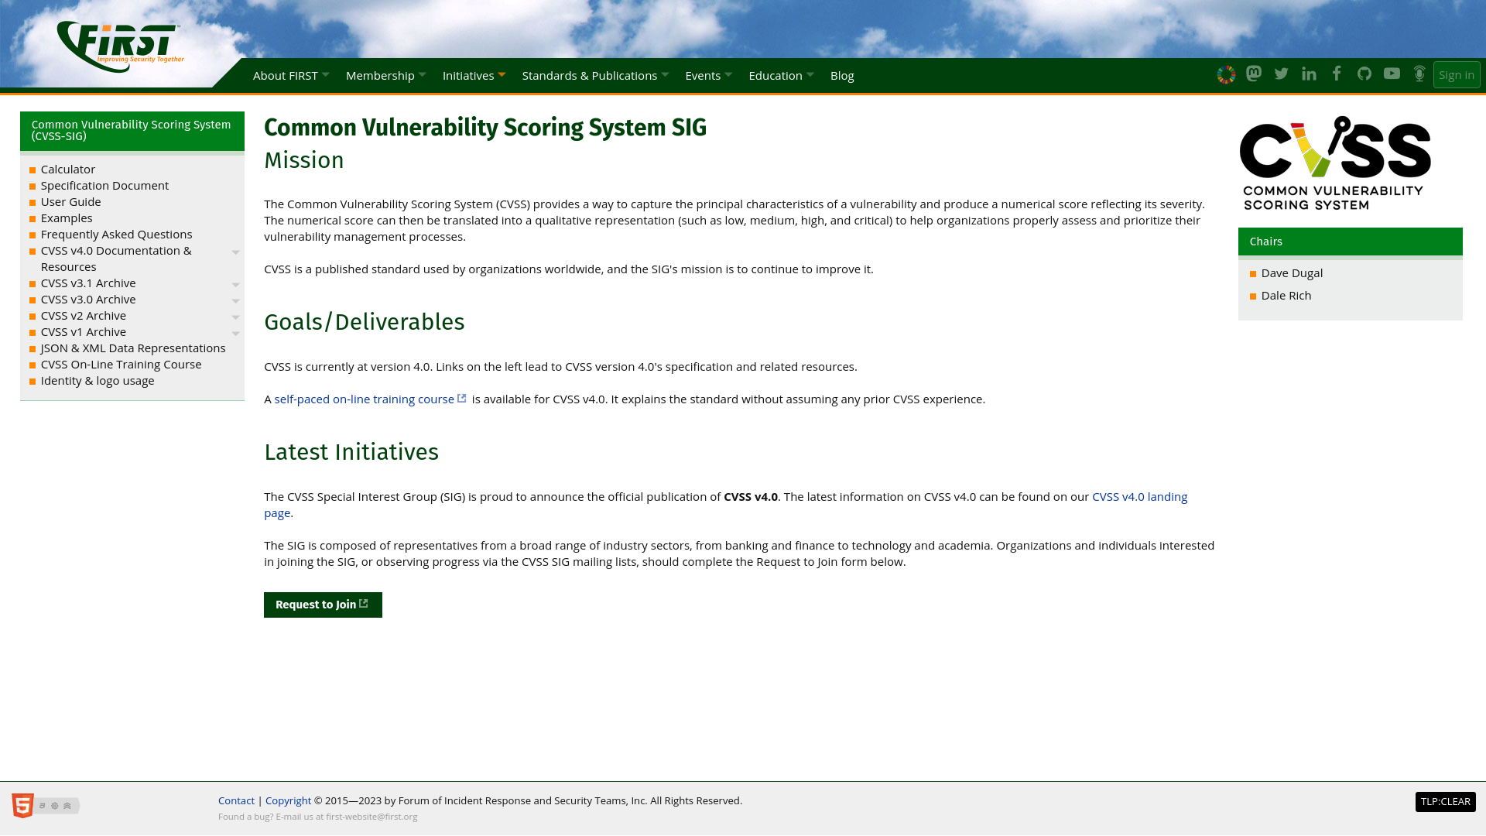Expand the CVSS v2 Archive arrow
The height and width of the screenshot is (836, 1486).
[x=236, y=317]
